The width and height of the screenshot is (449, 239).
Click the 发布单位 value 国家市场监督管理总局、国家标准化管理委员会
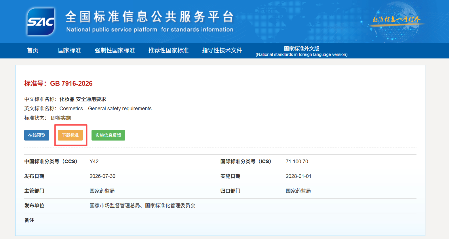[x=142, y=206]
